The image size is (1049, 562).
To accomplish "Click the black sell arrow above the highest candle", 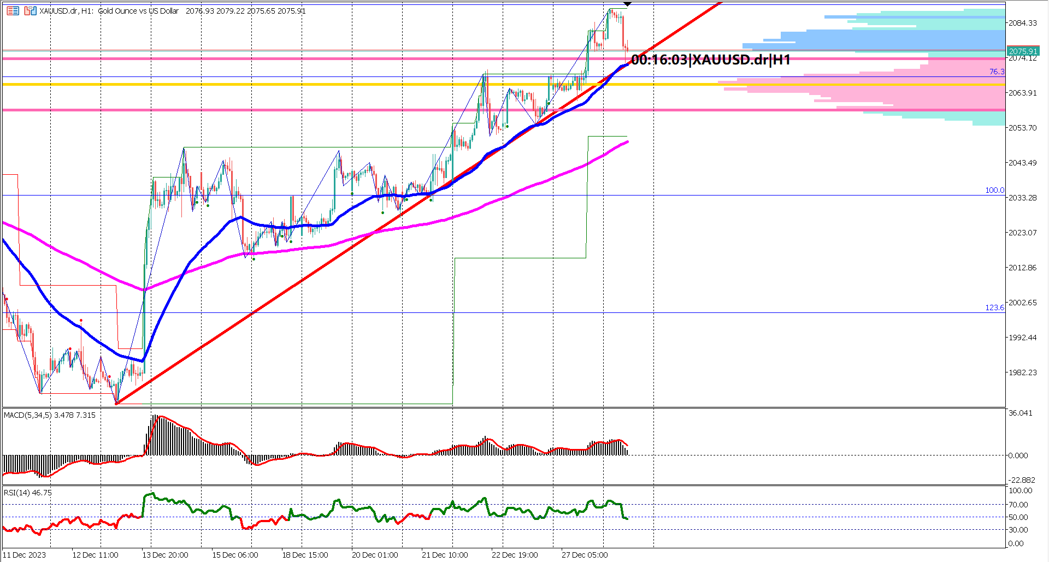I will pos(627,4).
